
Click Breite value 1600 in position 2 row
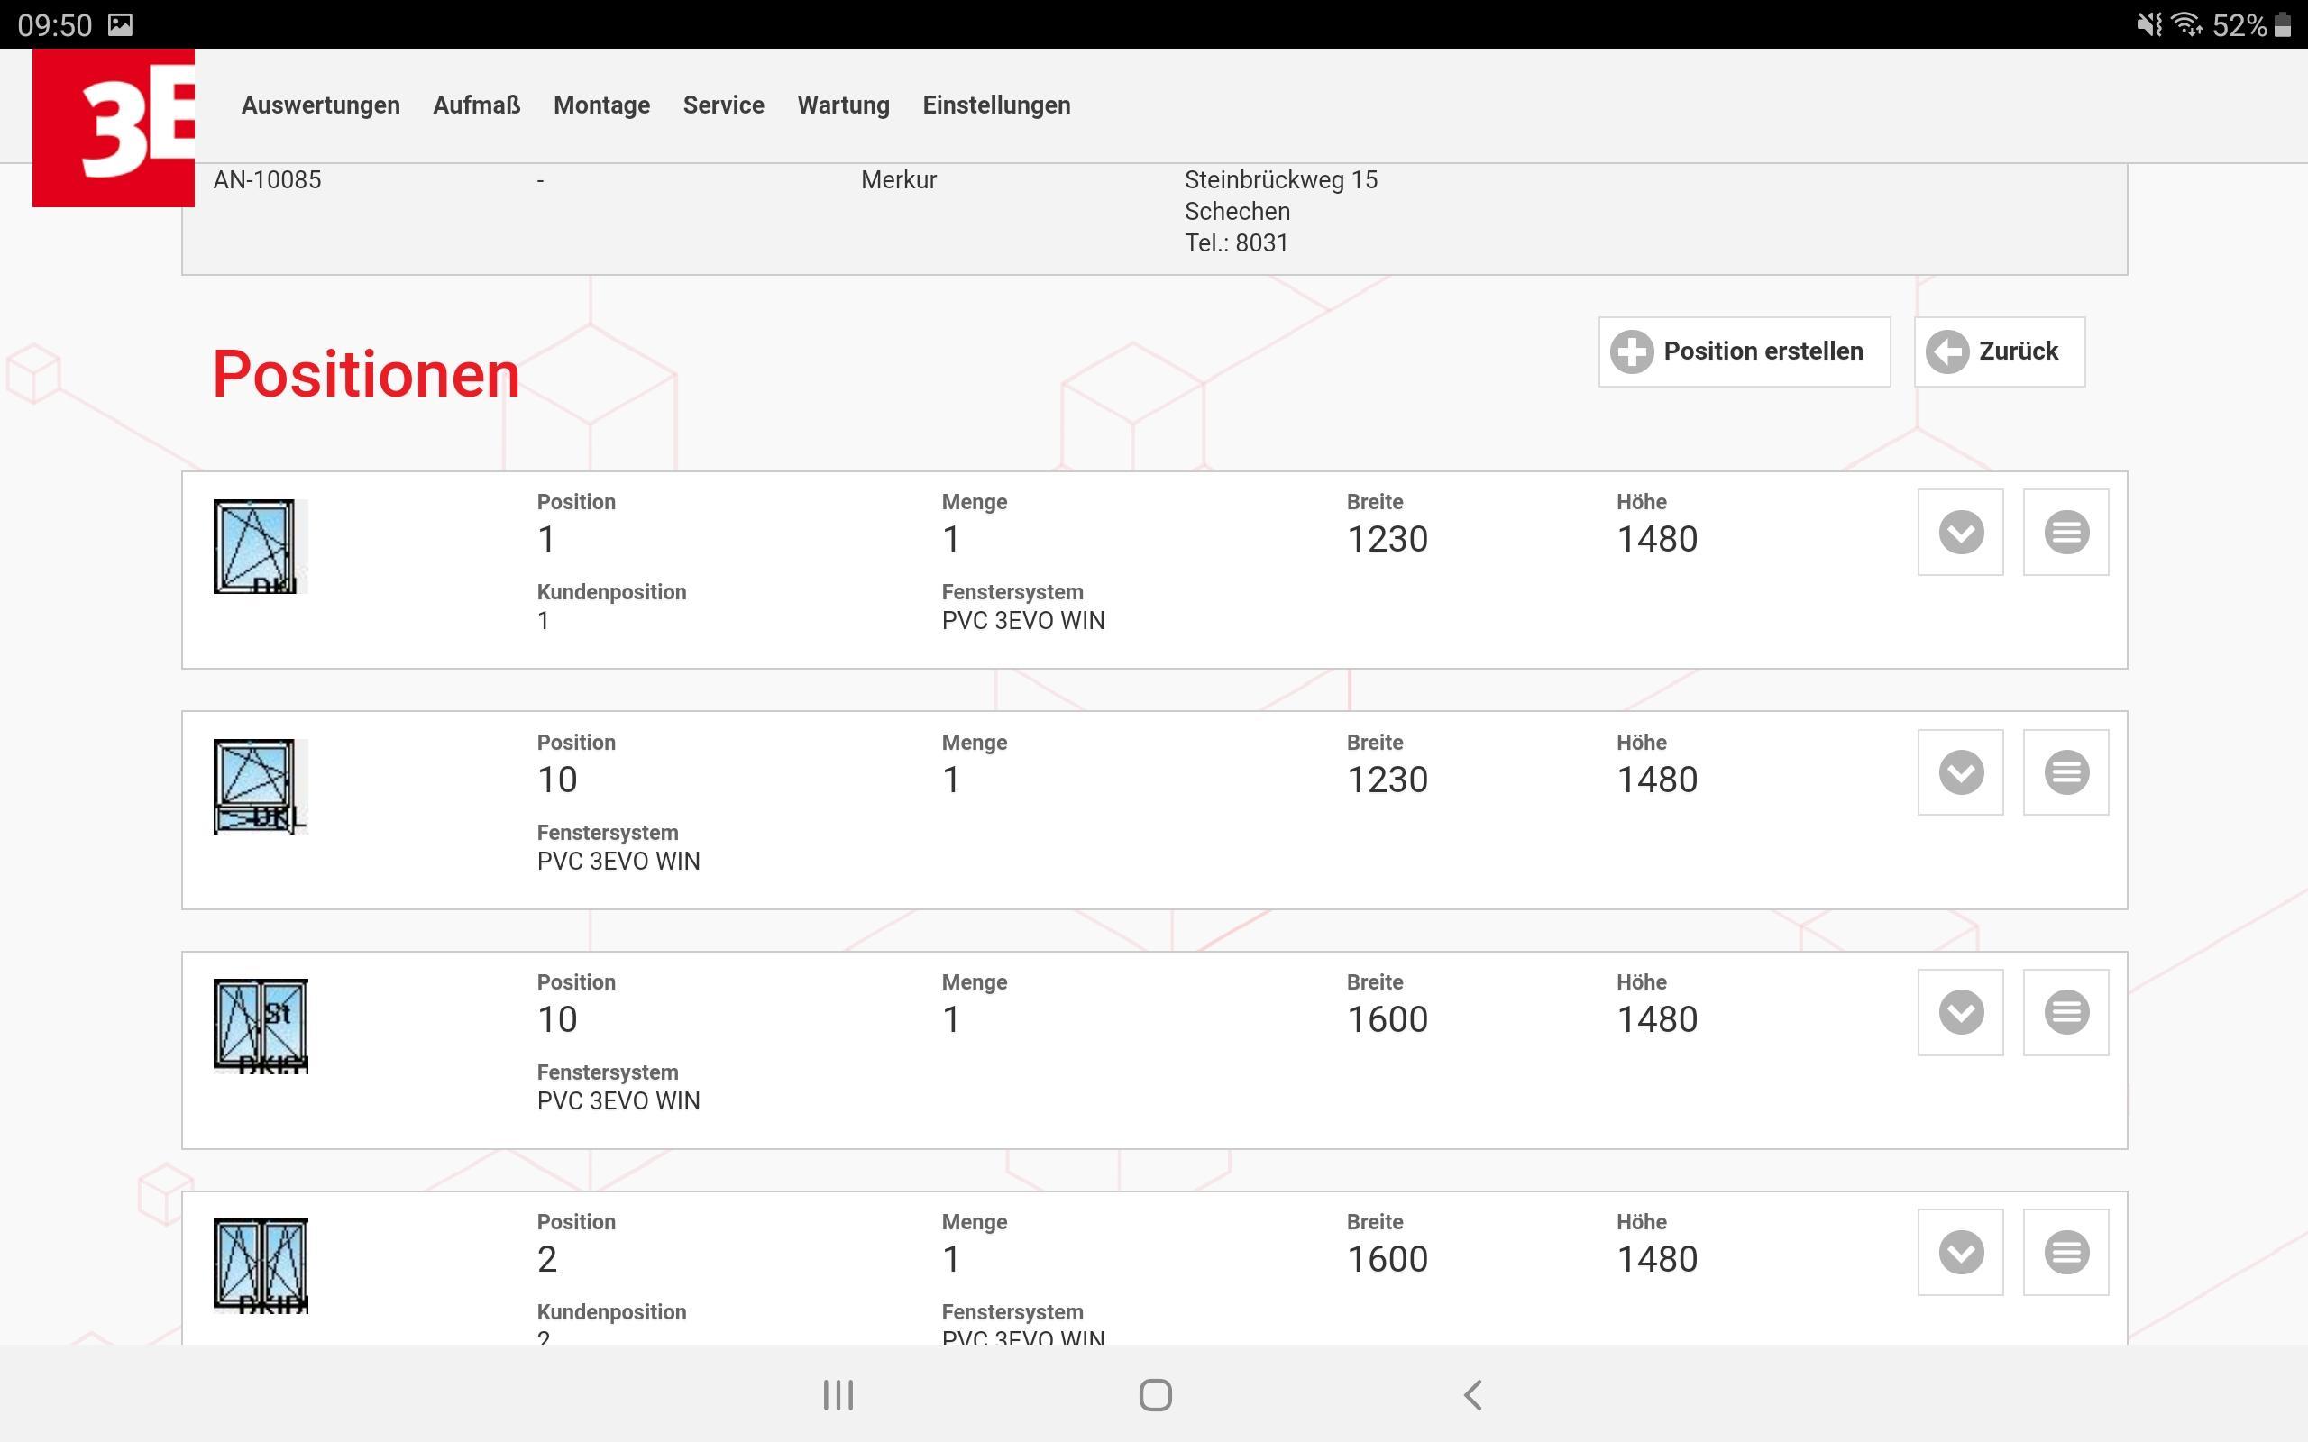tap(1387, 1260)
